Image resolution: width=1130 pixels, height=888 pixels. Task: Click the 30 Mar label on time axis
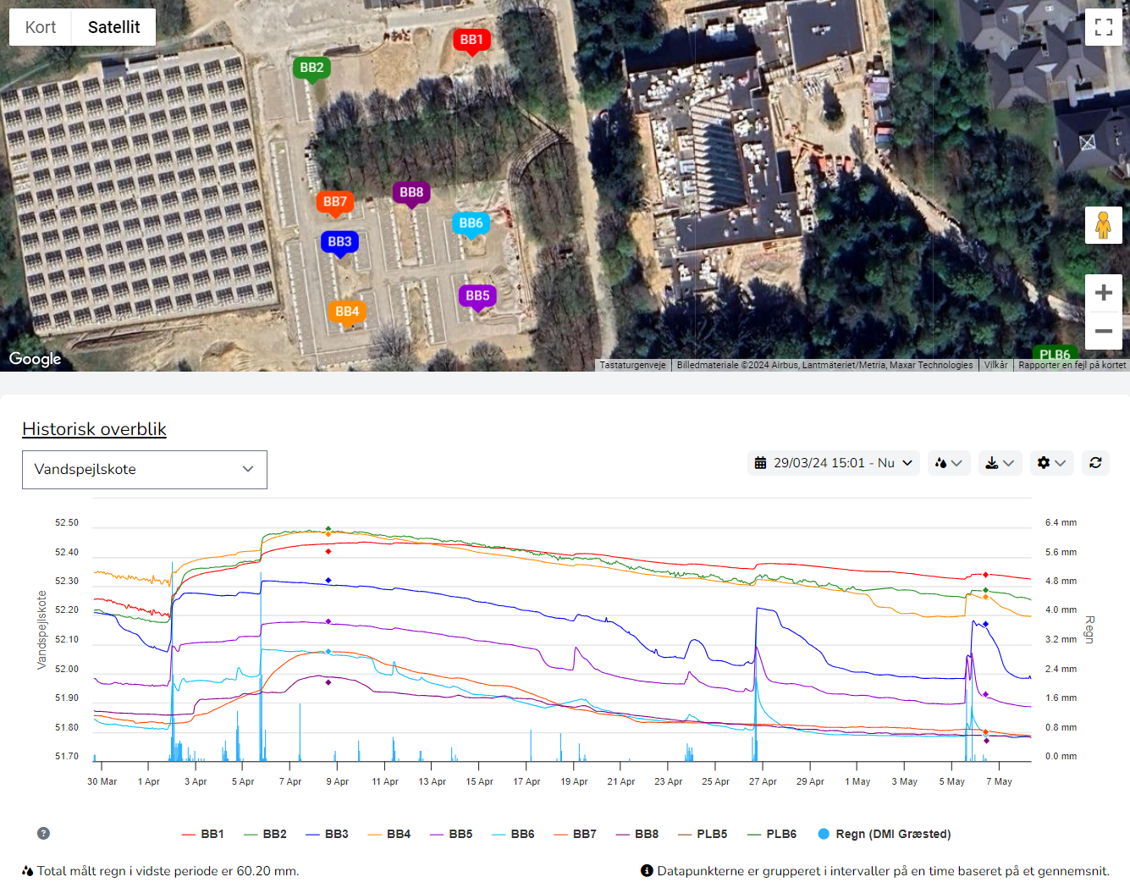102,782
